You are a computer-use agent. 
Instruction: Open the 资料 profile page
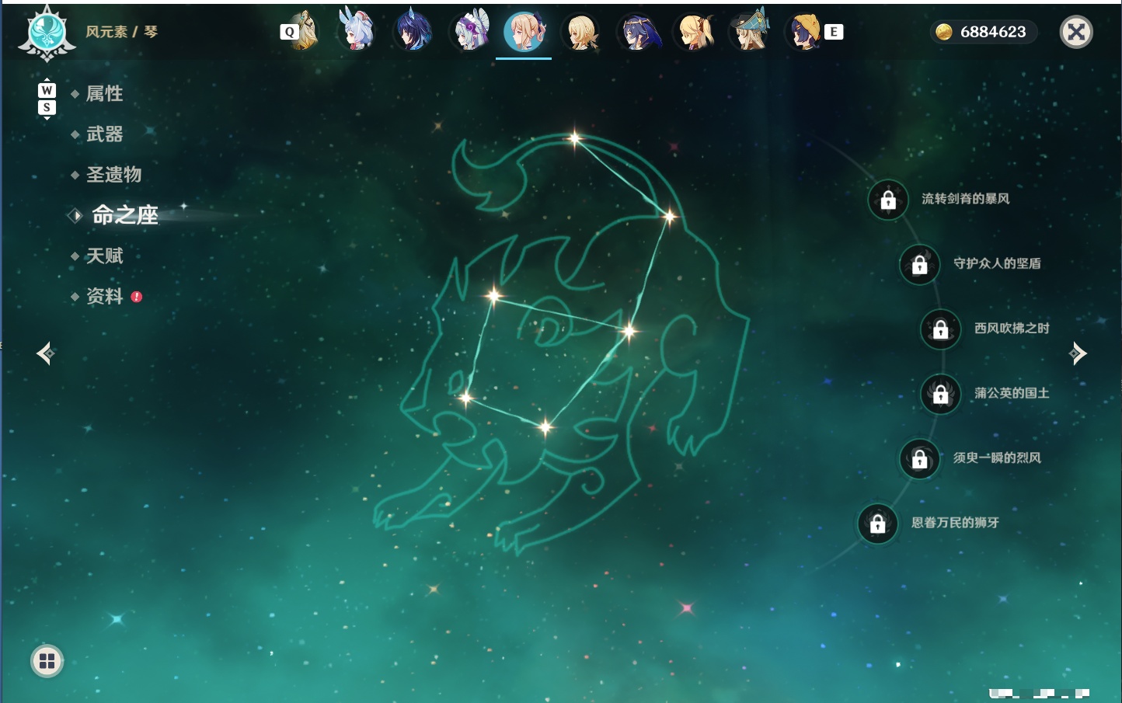coord(104,296)
